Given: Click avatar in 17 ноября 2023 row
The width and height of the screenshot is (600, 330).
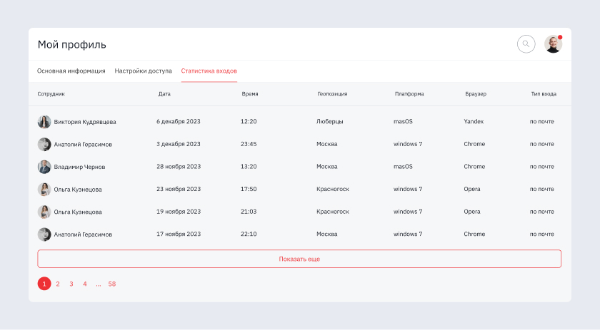Looking at the screenshot, I should 44,234.
